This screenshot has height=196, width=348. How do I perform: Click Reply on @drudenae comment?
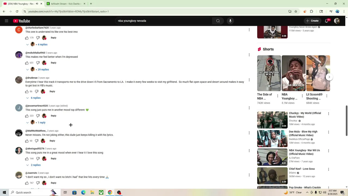[x=52, y=91]
